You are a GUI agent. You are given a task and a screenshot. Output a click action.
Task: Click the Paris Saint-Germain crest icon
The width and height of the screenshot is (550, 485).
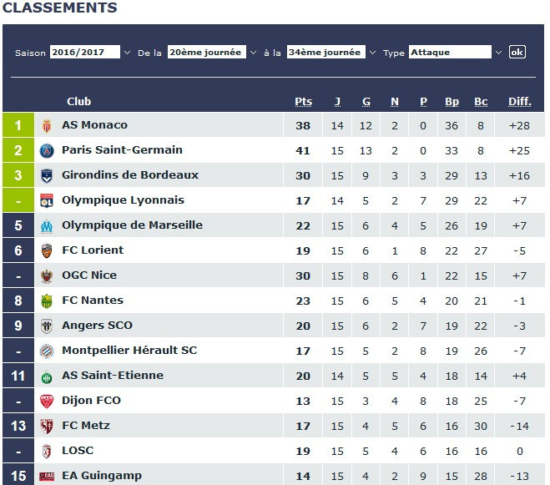tap(47, 150)
